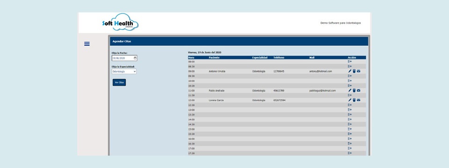Screen dimensions: 449x168
Task: Edit Antonio Urrutia's 09:00 appointment
Action: [350, 71]
